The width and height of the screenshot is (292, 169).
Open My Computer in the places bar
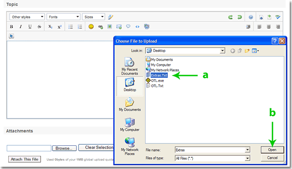(130, 124)
